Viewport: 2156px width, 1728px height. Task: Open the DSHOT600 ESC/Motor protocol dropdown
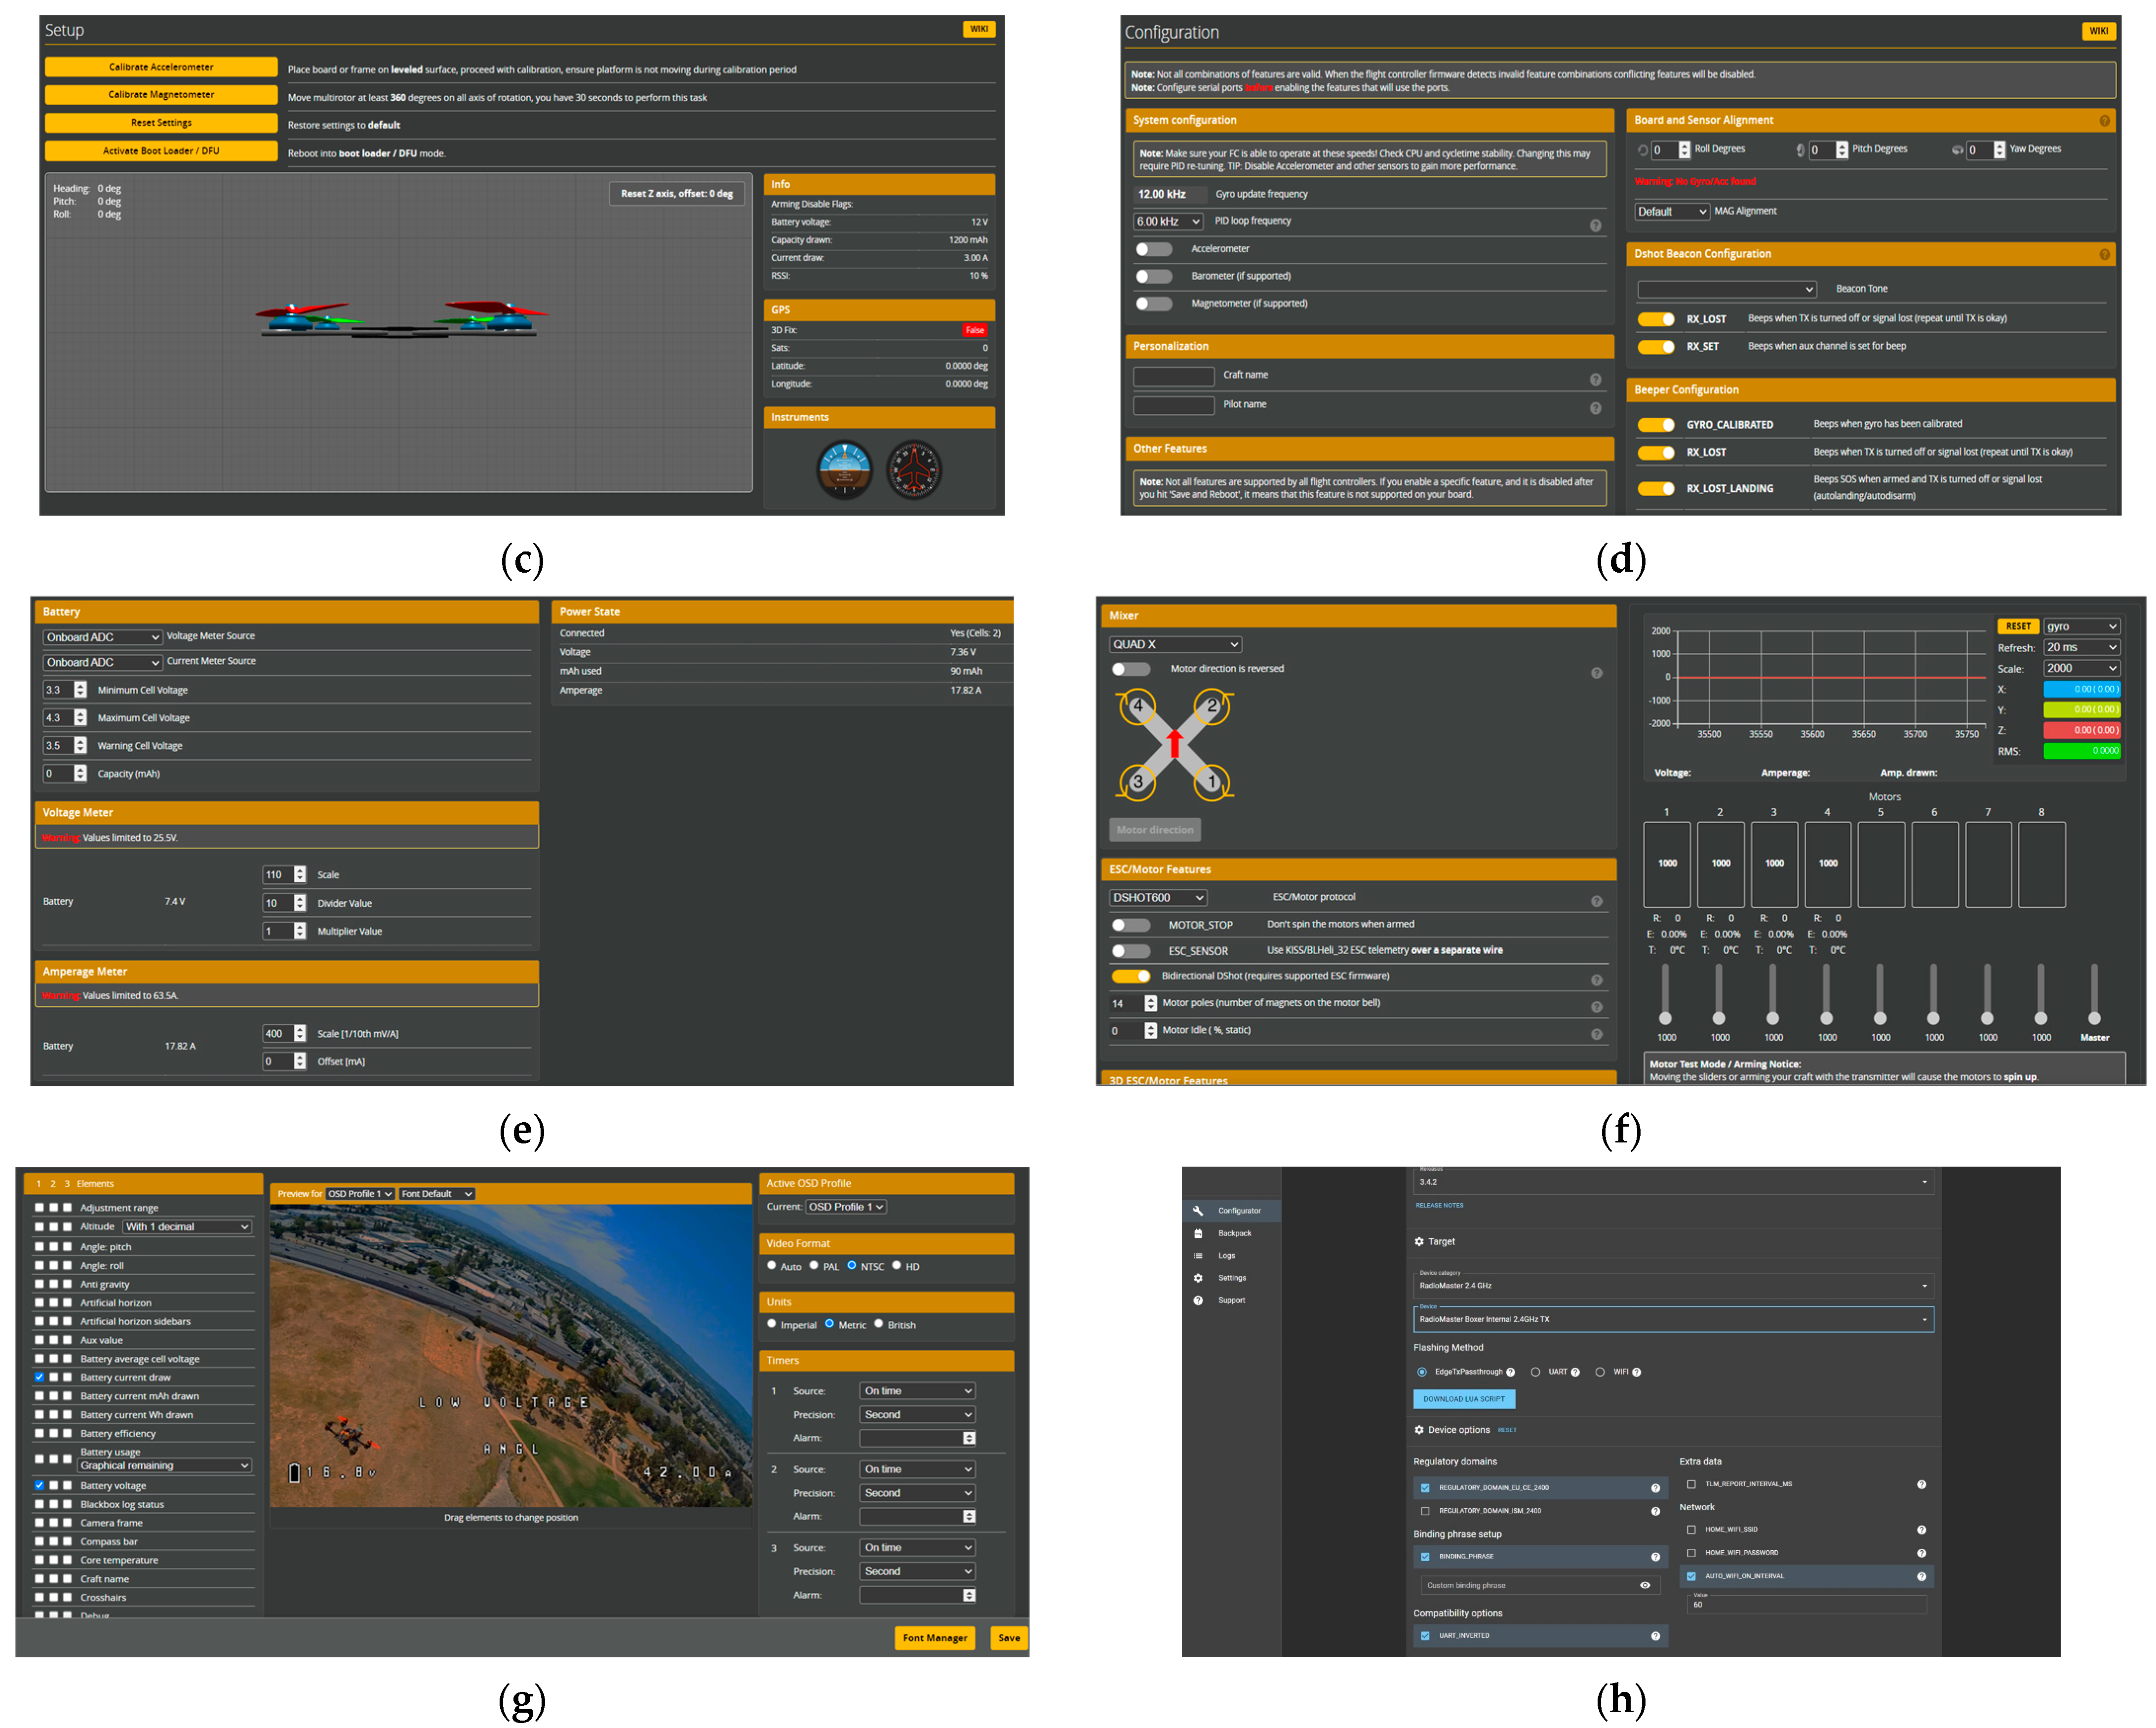[x=1159, y=898]
